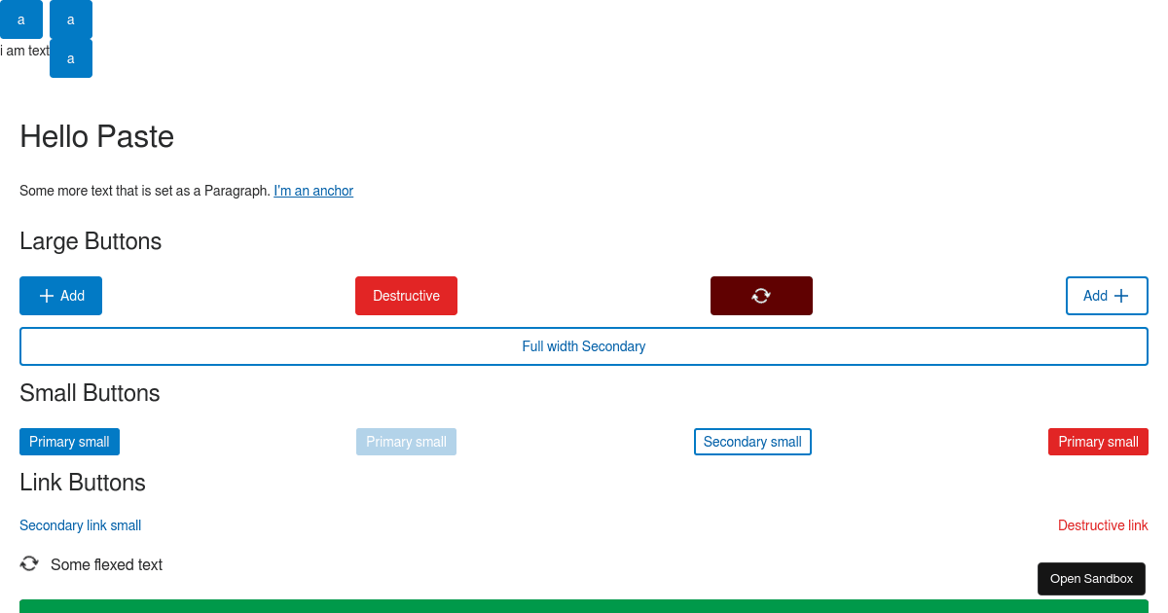Click the Destructive link
Viewport: 1168px width, 613px height.
coord(1103,525)
